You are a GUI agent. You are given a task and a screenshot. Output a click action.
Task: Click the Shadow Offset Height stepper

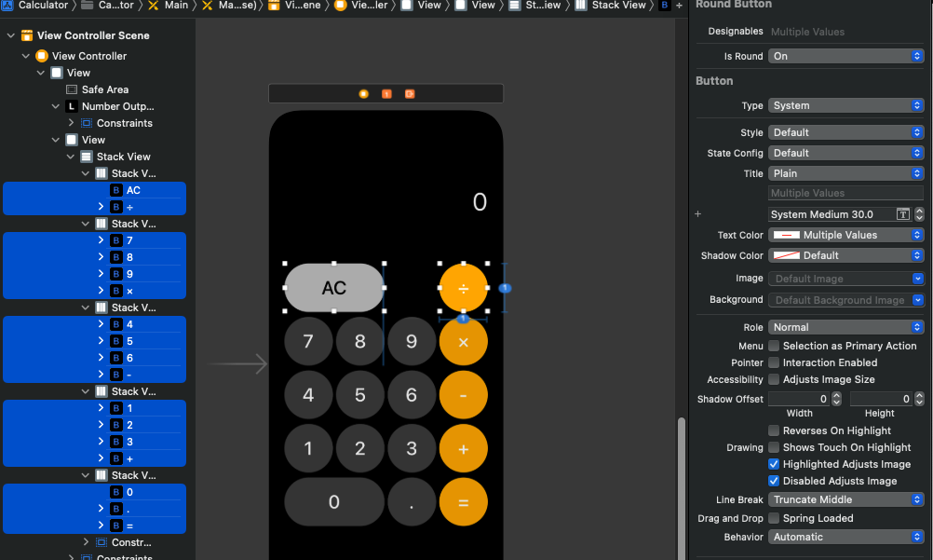click(x=919, y=399)
